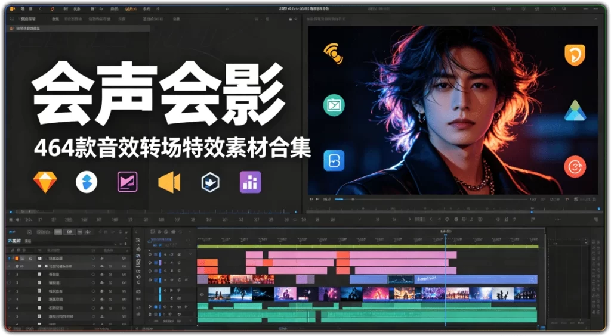The height and width of the screenshot is (336, 611).
Task: Click the orange label swatch in project list
Action: pos(17,258)
